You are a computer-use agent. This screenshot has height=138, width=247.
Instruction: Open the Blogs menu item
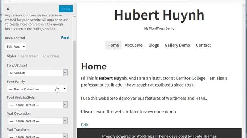click(154, 45)
